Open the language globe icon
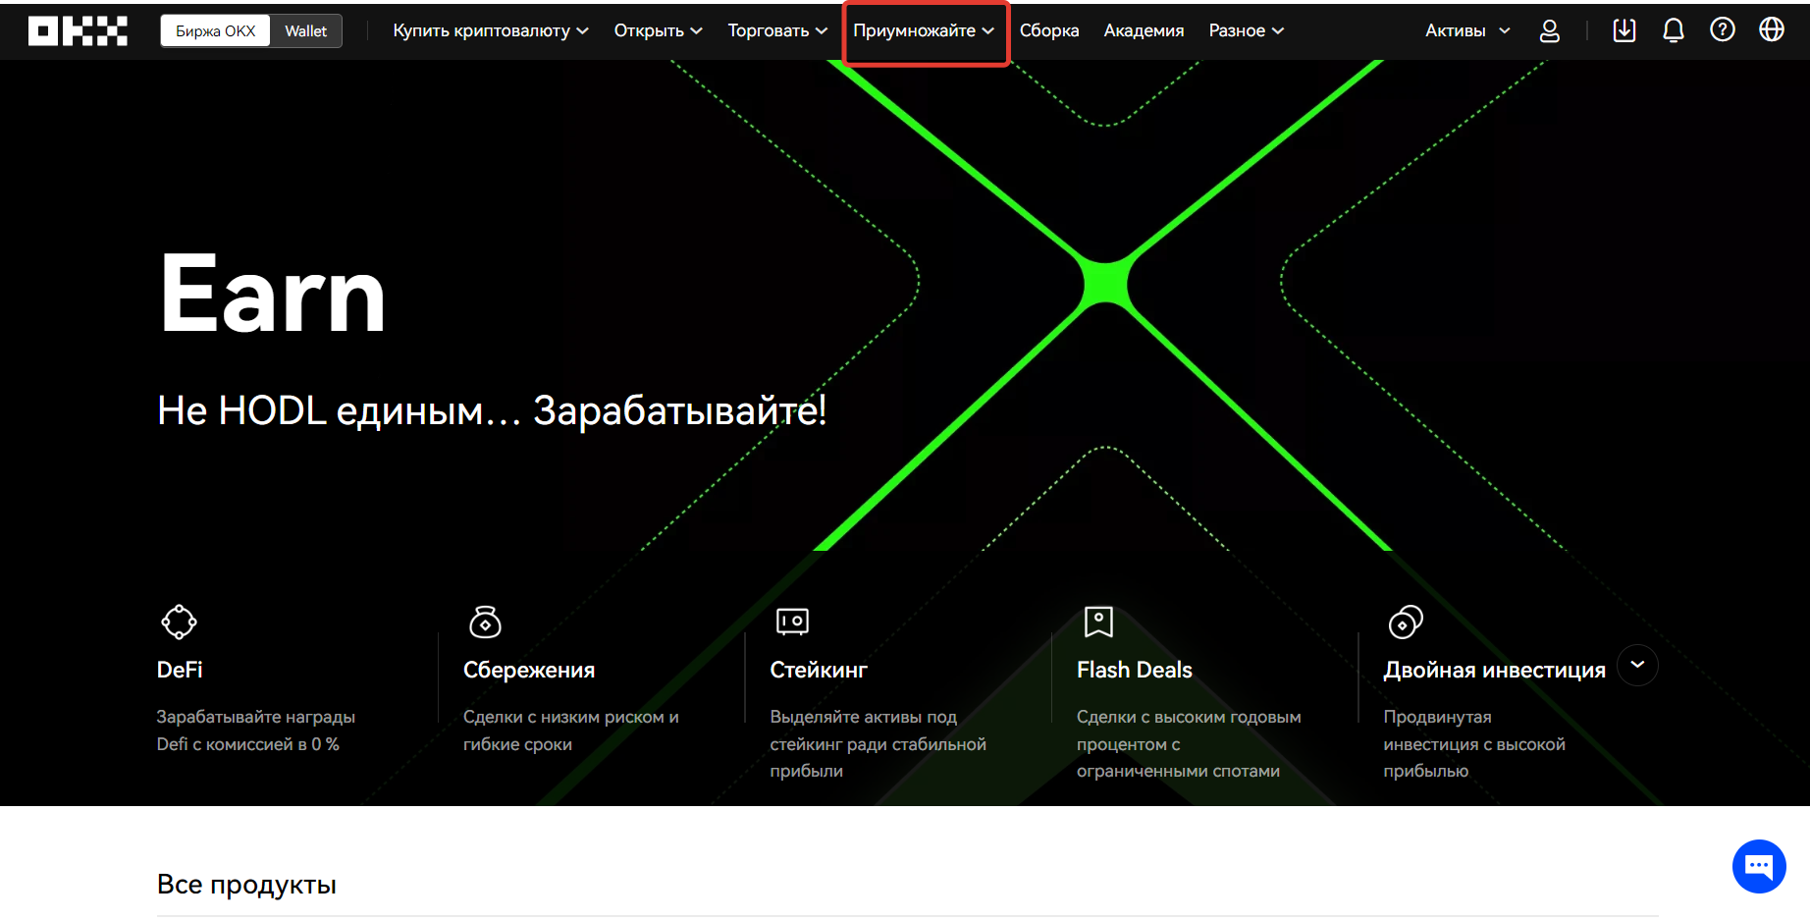This screenshot has width=1810, height=920. pyautogui.click(x=1772, y=30)
